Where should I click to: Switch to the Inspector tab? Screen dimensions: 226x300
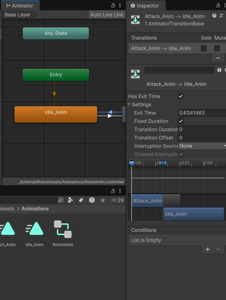pyautogui.click(x=145, y=6)
